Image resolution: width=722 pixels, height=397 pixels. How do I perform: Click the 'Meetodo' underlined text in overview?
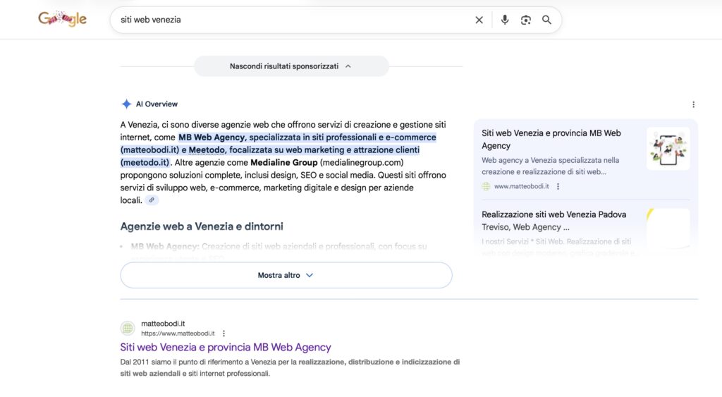207,149
